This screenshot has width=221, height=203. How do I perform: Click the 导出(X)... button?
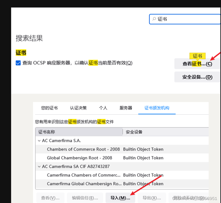click(152, 198)
